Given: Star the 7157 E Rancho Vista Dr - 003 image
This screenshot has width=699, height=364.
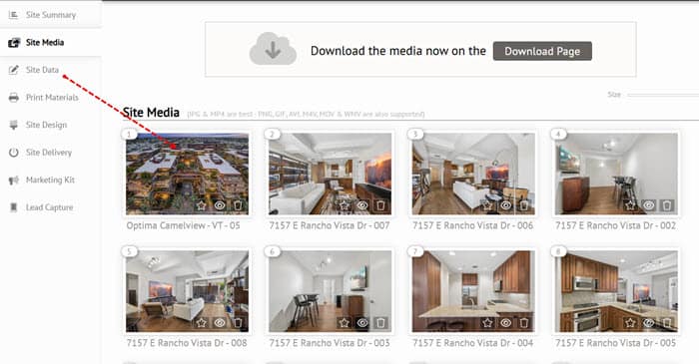Looking at the screenshot, I should click(x=345, y=323).
